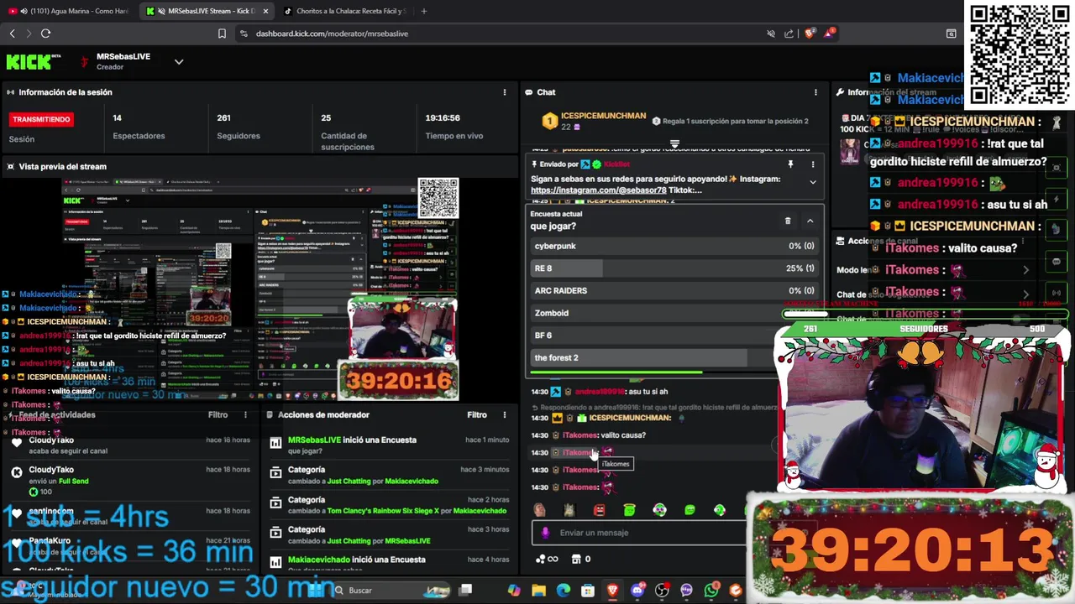Screen dimensions: 1075x604
Task: Switch to the Agua Marina YouTube tab
Action: pos(69,11)
